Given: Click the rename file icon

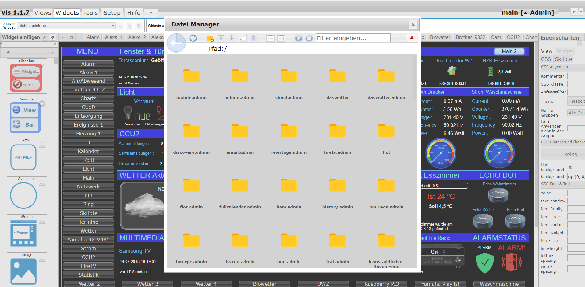Looking at the screenshot, I should 243,38.
